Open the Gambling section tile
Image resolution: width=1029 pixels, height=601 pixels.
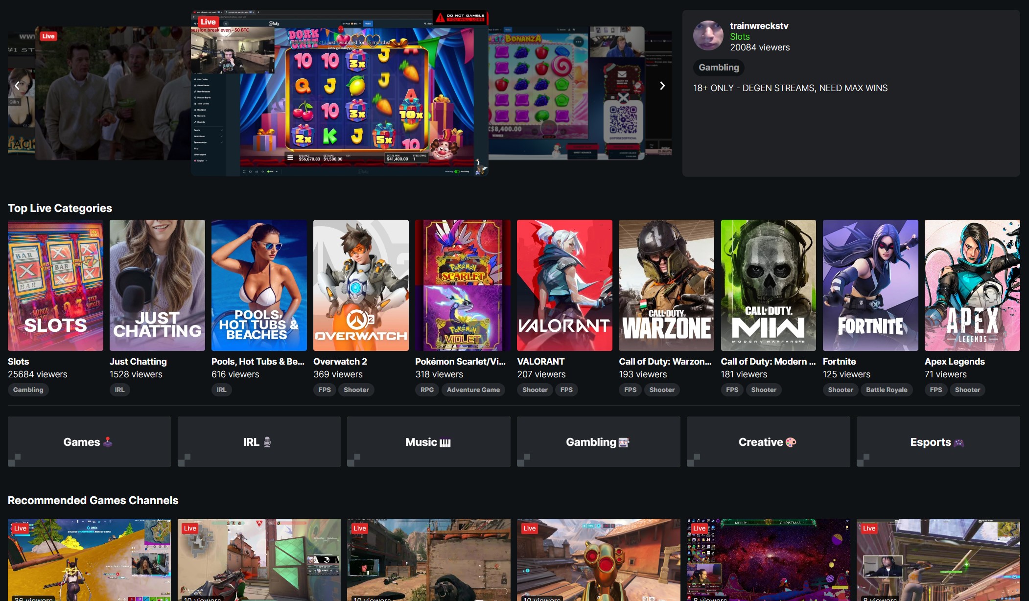click(599, 442)
